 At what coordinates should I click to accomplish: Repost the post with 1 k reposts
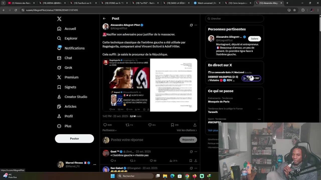tap(127, 125)
